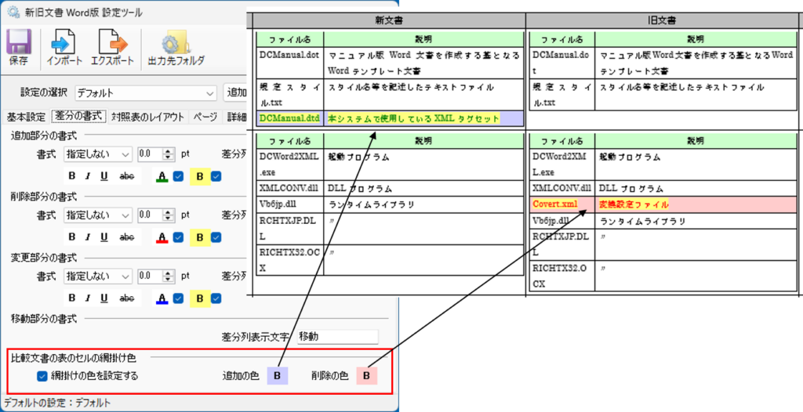Toggle strikethrough in 追加部分の書式
Viewport: 803px width, 412px height.
point(126,176)
